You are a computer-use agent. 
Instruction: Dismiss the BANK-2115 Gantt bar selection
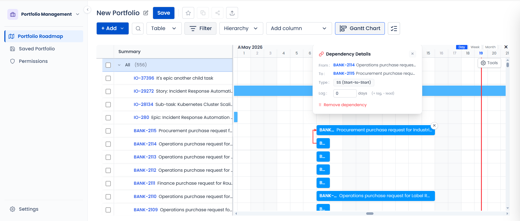pyautogui.click(x=434, y=126)
